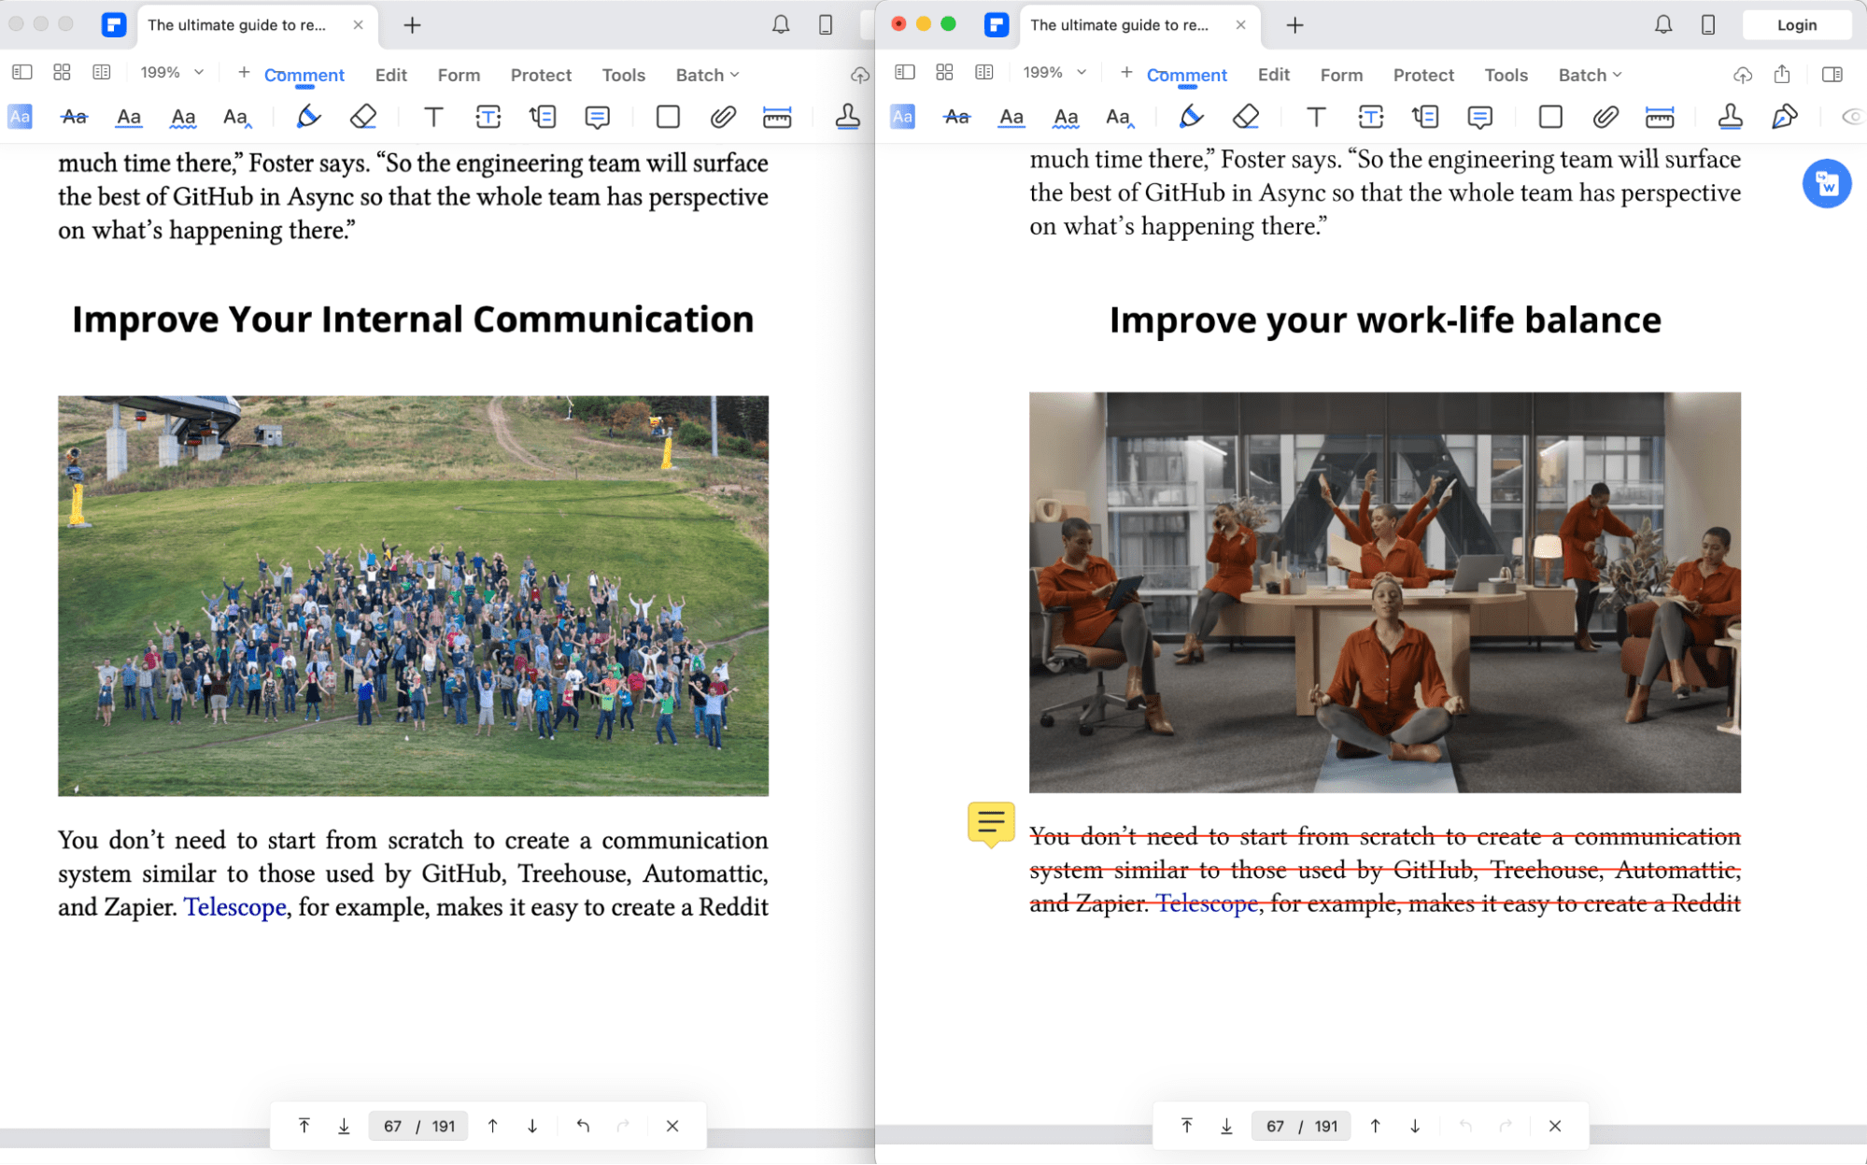
Task: Click the page number field in right window
Action: [1275, 1126]
